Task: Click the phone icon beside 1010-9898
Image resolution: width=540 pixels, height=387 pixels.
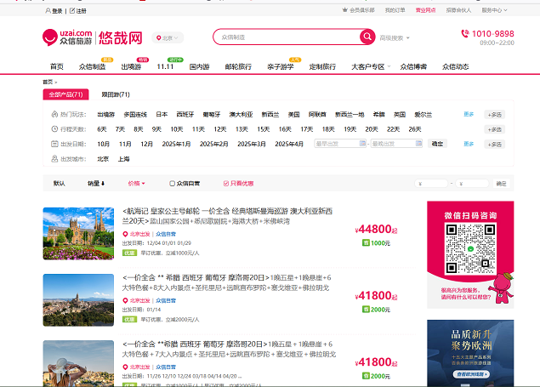Action: (464, 34)
